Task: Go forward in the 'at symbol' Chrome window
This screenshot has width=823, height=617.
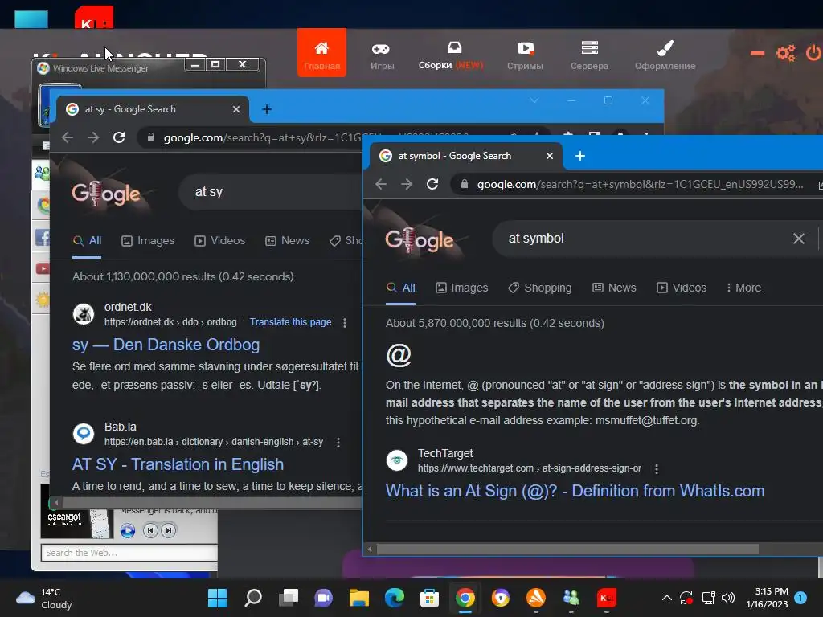Action: click(406, 184)
